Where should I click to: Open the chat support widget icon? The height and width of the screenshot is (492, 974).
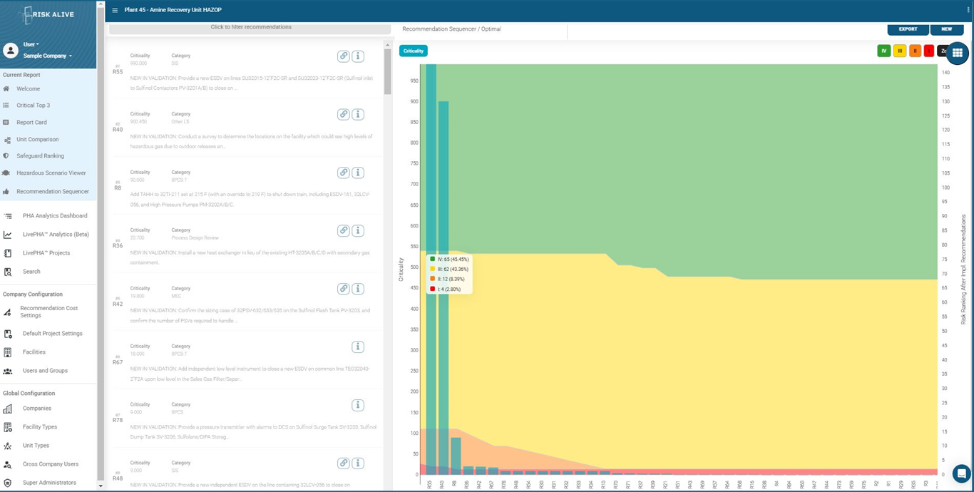pyautogui.click(x=961, y=473)
